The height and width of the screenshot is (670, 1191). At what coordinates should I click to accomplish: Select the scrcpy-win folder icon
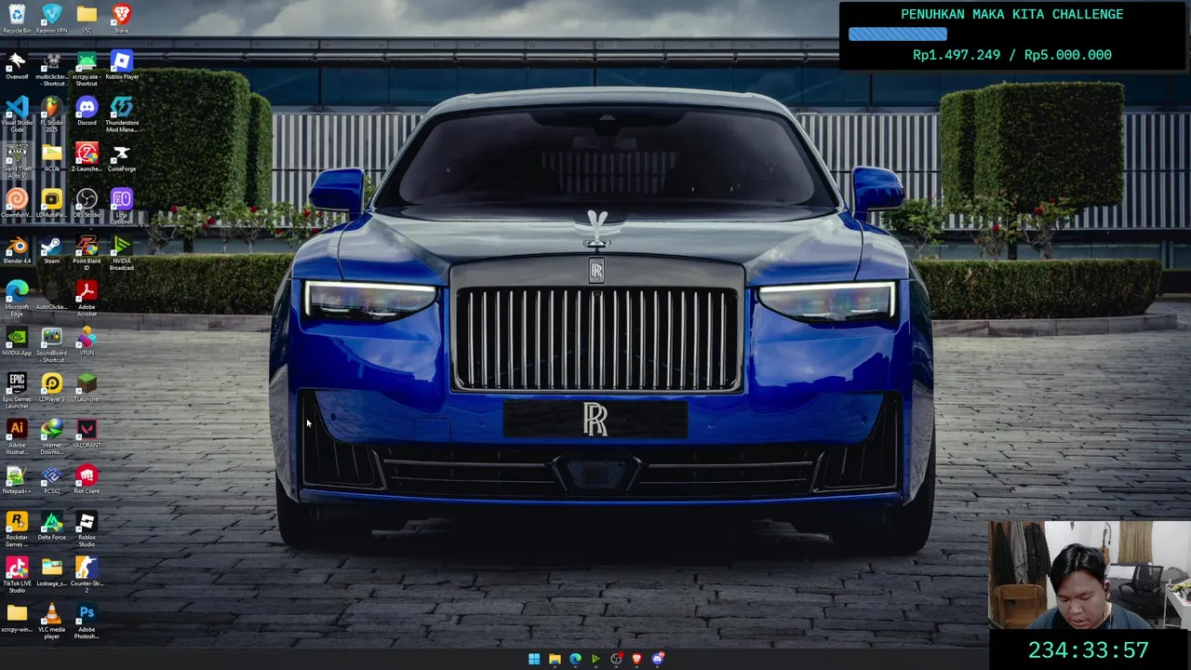point(17,619)
